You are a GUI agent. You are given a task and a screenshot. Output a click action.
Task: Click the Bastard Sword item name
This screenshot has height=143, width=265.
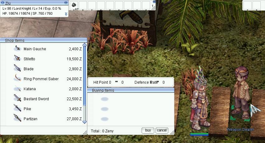point(36,99)
